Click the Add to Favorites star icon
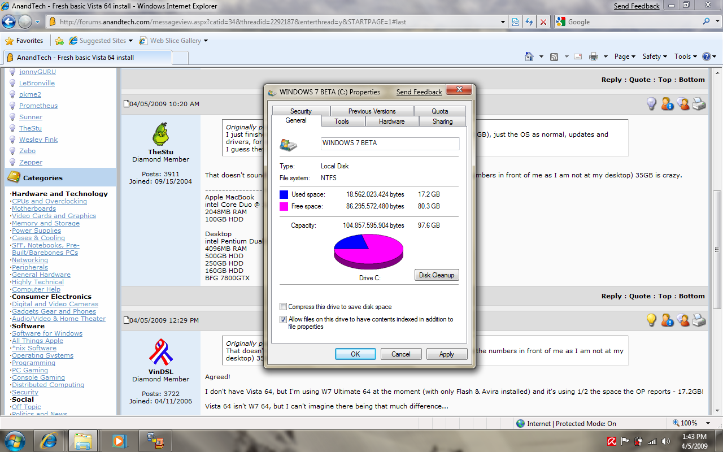 pos(59,41)
